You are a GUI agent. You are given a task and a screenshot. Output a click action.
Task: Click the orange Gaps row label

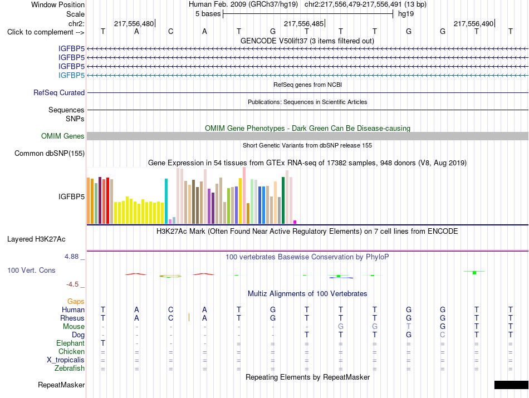pyautogui.click(x=76, y=301)
